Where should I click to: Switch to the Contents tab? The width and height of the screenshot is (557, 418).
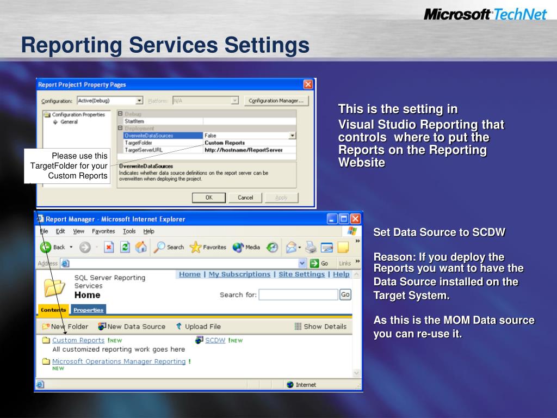[x=53, y=310]
